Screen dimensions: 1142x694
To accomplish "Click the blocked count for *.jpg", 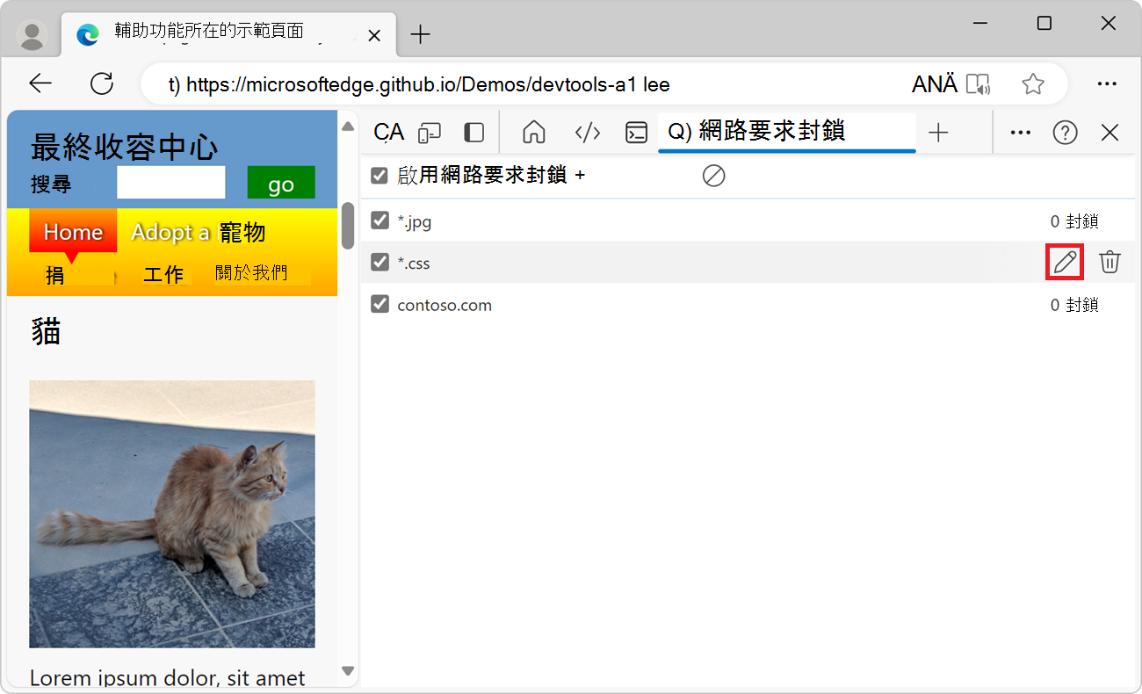I will 1074,221.
